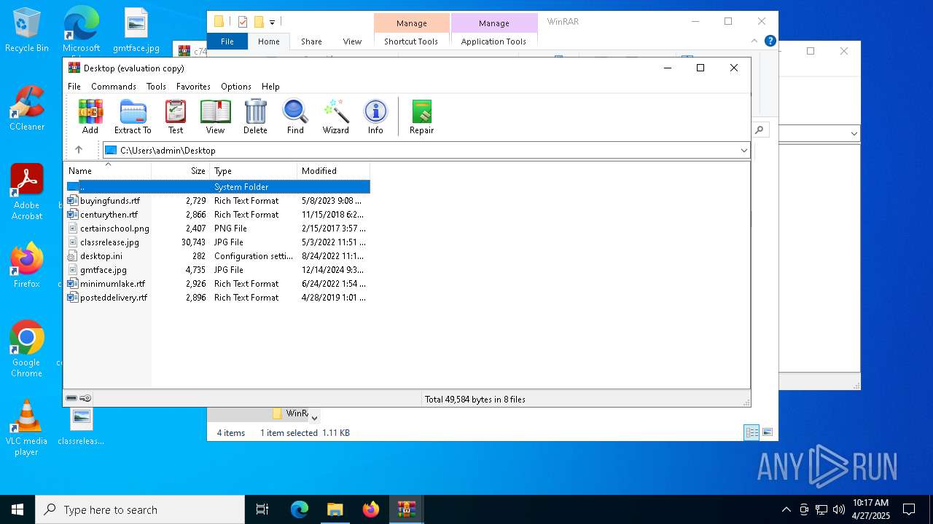Expand the WinRAR folder tree chevron in Explorer
This screenshot has height=524, width=933.
(x=314, y=418)
